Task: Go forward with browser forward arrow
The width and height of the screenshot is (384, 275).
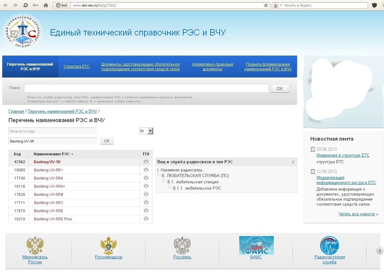Action: (15, 5)
